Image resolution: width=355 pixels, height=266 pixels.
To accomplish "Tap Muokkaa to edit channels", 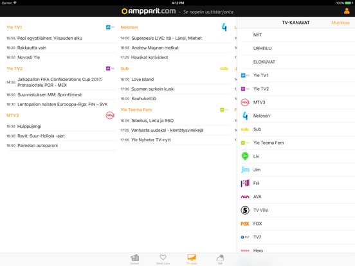I will (x=340, y=22).
